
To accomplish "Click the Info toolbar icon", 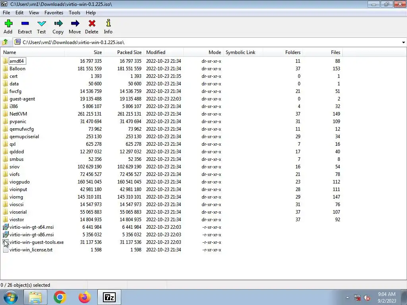I will pyautogui.click(x=108, y=23).
